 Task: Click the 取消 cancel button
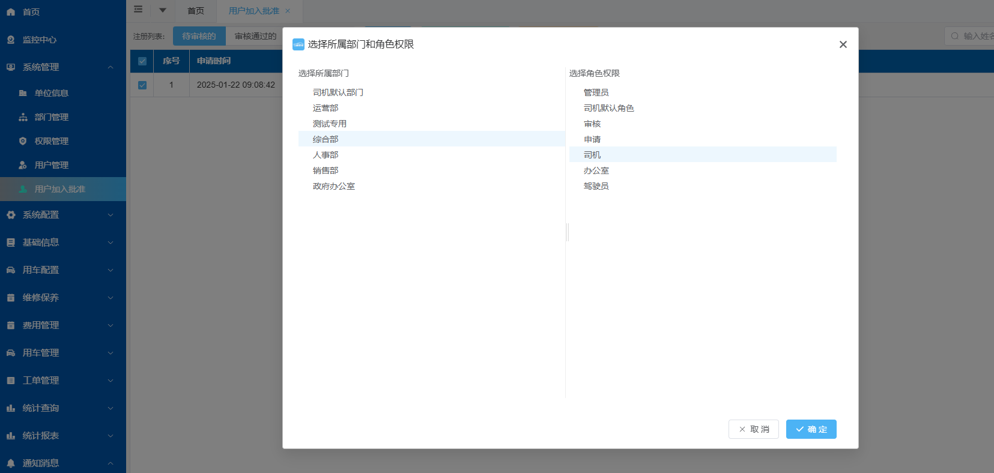(753, 429)
